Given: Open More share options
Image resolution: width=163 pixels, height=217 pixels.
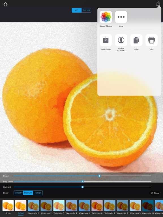Looking at the screenshot, I should [121, 17].
